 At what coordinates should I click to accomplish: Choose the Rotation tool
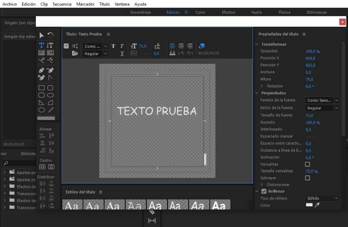pos(50,35)
